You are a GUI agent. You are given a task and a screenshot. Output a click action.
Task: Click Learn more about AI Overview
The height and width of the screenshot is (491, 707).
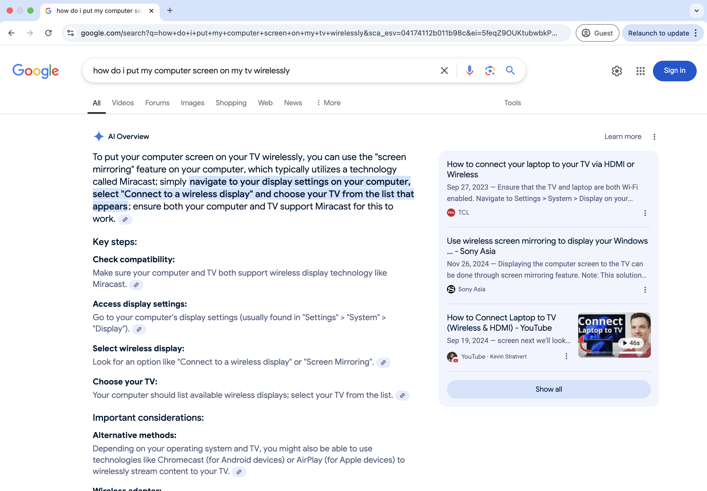pos(623,137)
